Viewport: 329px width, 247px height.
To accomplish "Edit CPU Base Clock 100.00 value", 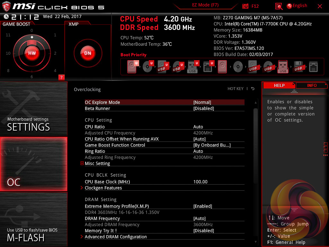I will point(200,182).
